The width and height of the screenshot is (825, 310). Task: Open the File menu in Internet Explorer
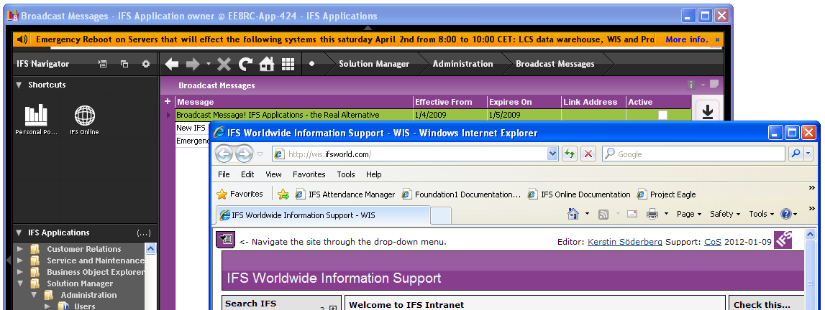click(224, 174)
